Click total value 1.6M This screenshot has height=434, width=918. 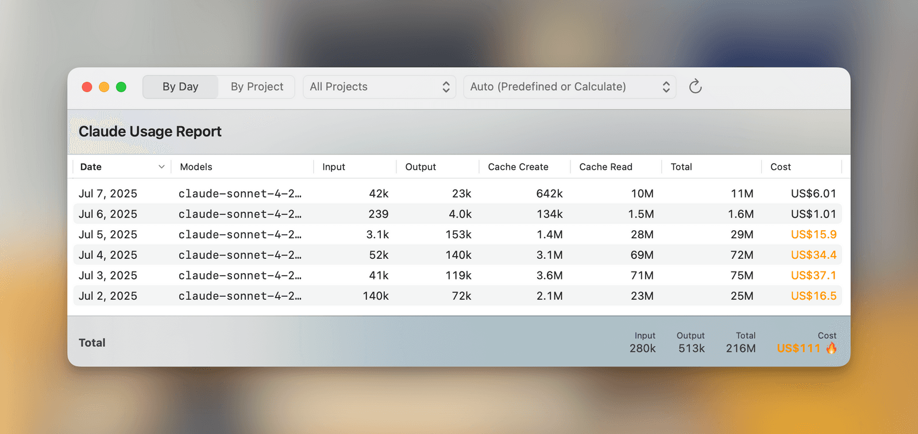[740, 214]
